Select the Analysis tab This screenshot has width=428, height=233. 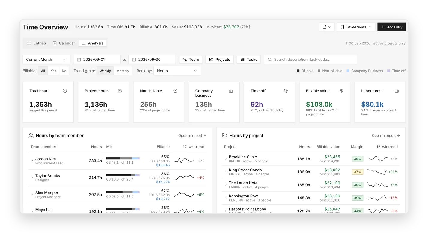(x=93, y=43)
